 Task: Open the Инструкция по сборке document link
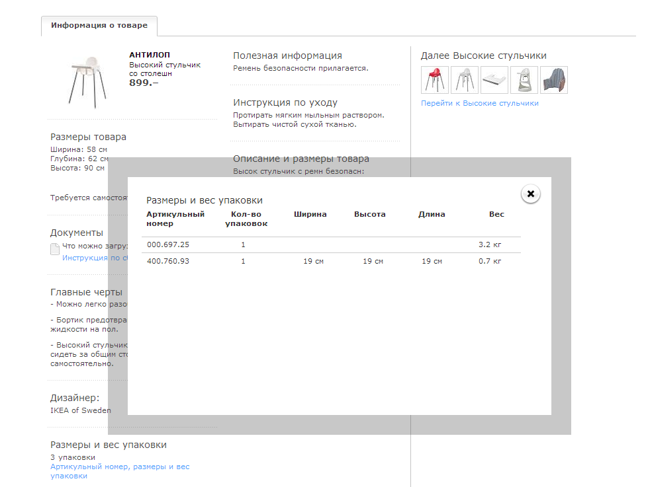pos(95,258)
